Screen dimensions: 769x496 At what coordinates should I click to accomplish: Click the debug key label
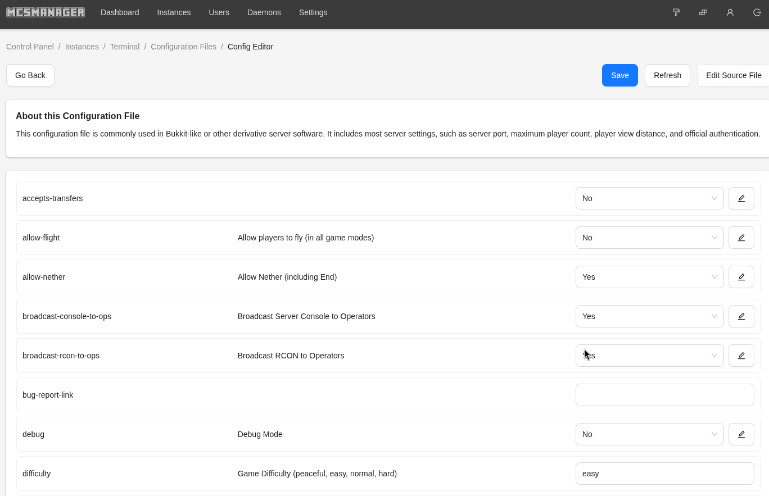[33, 434]
